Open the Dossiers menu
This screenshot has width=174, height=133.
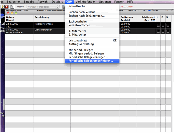coord(57,2)
